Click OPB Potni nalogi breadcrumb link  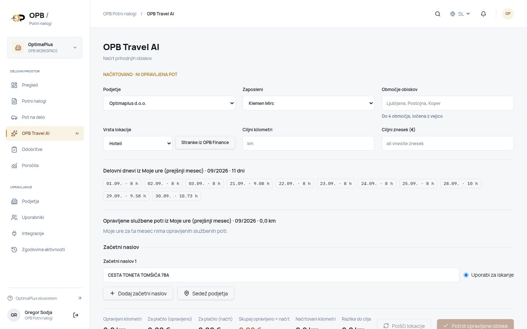(x=120, y=14)
